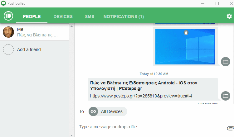This screenshot has width=234, height=137.
Task: Open the All Devices recipient selector
Action: click(x=108, y=111)
